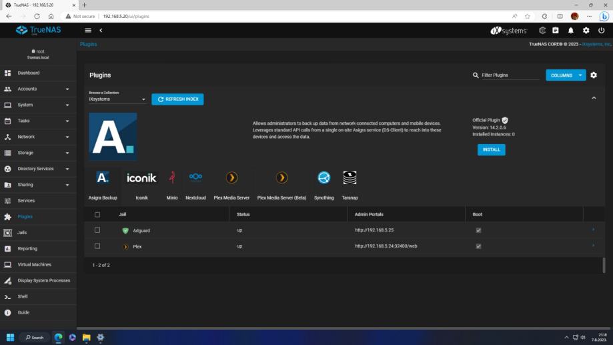Click the TrueNAS logo
613x345 pixels.
click(38, 30)
